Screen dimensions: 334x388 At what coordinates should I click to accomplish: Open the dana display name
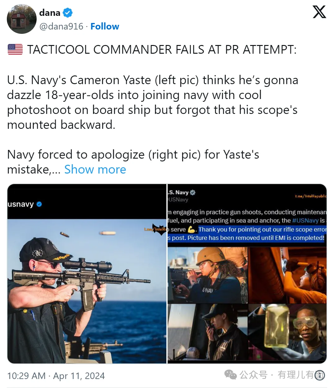[50, 13]
